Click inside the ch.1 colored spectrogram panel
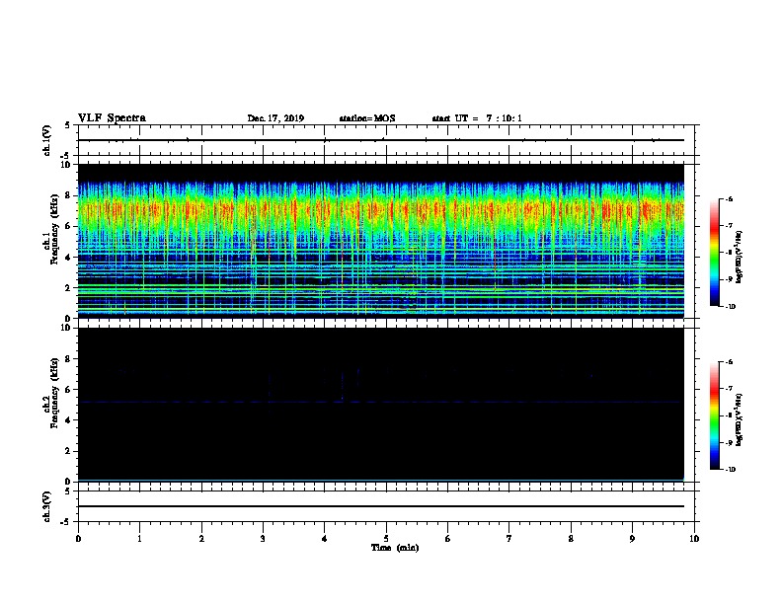The width and height of the screenshot is (782, 604). [x=381, y=241]
